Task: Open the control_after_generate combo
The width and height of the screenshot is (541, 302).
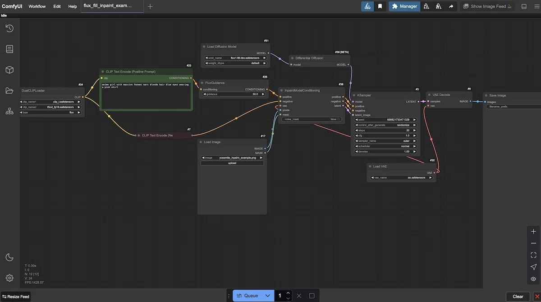Action: (386, 125)
